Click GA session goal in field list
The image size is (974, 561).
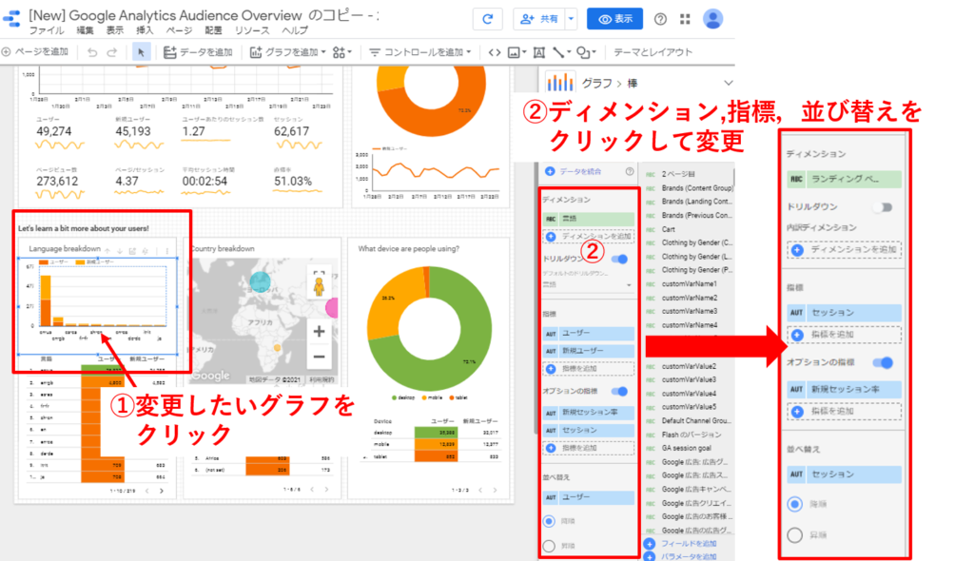tap(689, 448)
